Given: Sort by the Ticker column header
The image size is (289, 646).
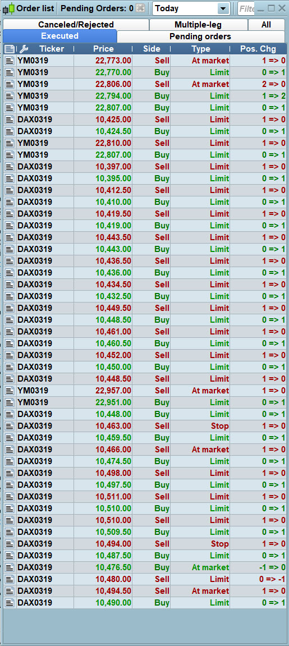Looking at the screenshot, I should point(52,49).
